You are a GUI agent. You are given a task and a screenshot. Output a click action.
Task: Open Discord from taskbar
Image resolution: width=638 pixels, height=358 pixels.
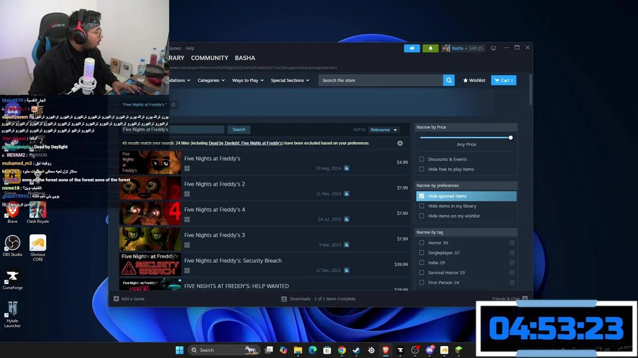click(430, 350)
